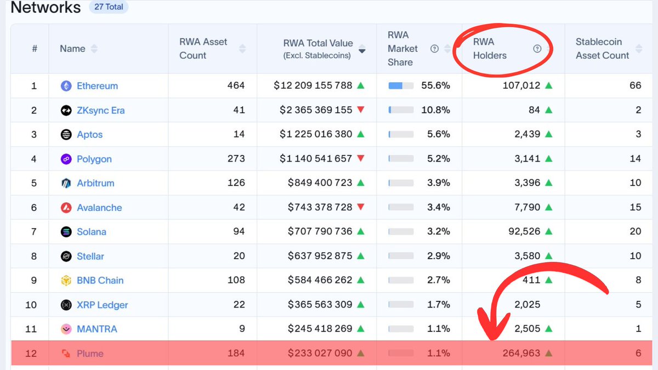Image resolution: width=658 pixels, height=370 pixels.
Task: Click ZKsync Era's value $2 365 369 155
Action: (316, 110)
